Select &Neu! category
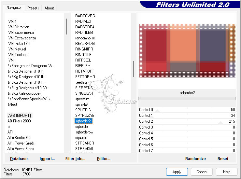Screen dimensions: 241x179 pos(12,104)
